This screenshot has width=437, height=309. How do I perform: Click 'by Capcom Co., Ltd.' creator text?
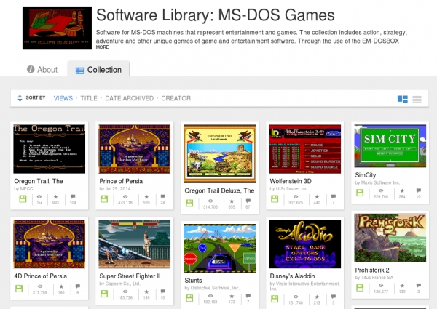coord(120,284)
